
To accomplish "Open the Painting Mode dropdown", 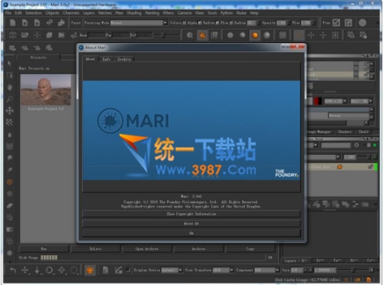I will click(139, 23).
